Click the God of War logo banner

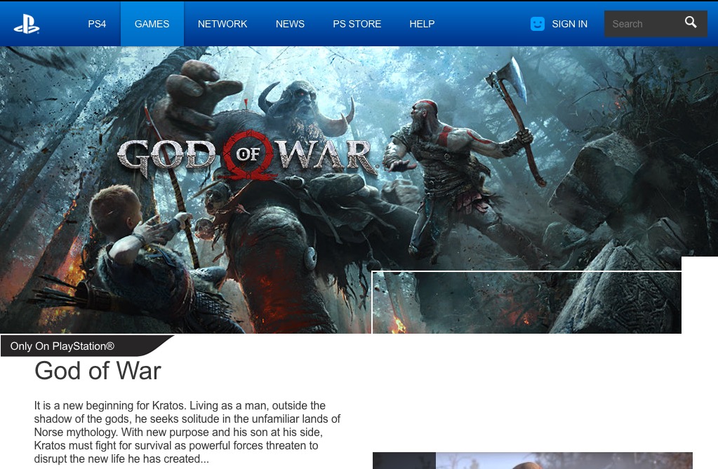click(248, 156)
